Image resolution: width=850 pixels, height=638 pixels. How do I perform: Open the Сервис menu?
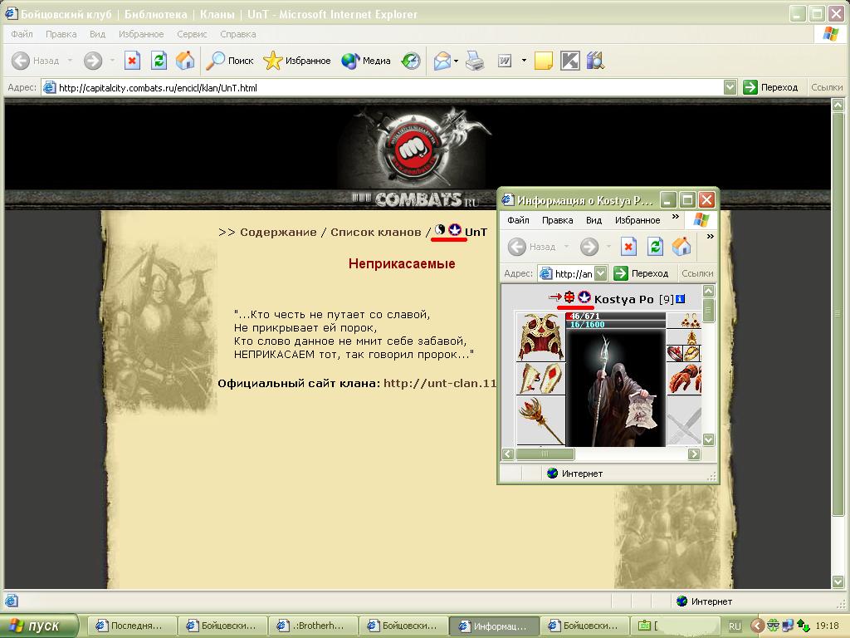click(x=192, y=34)
